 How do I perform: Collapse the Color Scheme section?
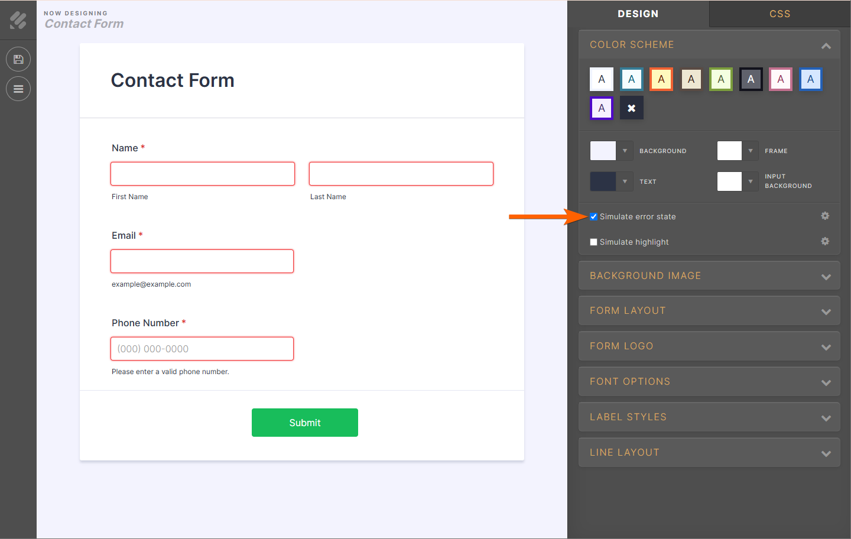(826, 46)
